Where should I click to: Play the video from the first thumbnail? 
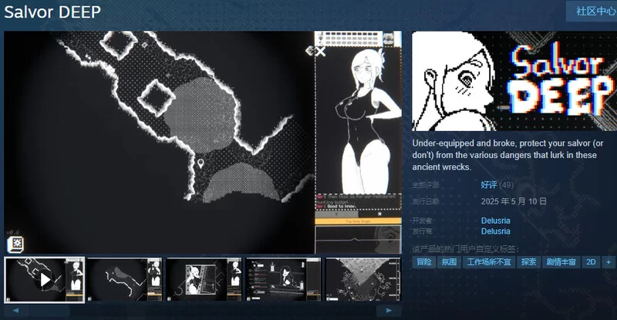[45, 280]
